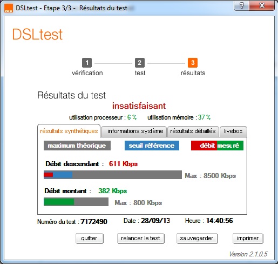Print results with imprimer button
Image resolution: width=278 pixels, height=264 pixels.
[x=248, y=239]
